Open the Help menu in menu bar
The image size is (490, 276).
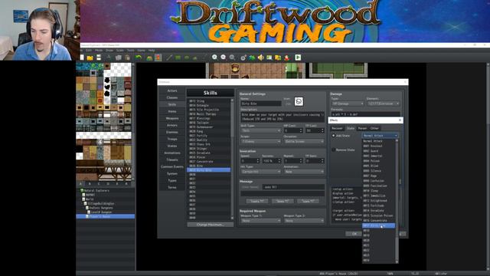[x=152, y=51]
